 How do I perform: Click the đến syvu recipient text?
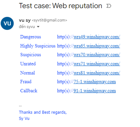point(27,27)
